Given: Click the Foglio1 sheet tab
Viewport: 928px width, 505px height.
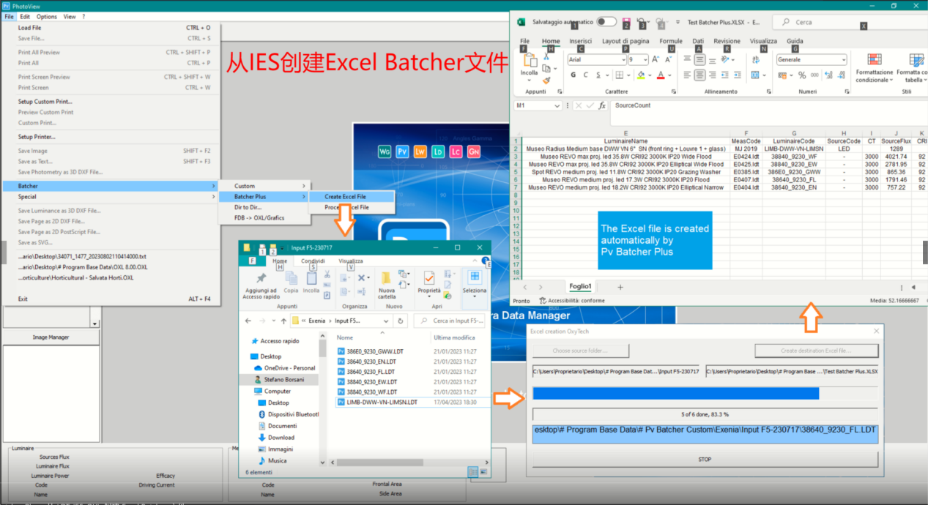Looking at the screenshot, I should (x=580, y=287).
